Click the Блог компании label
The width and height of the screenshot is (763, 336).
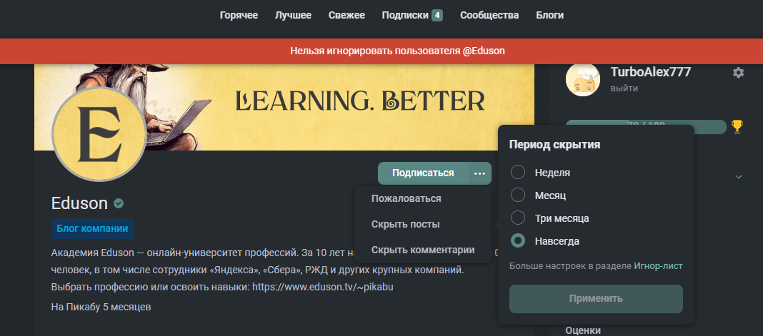(x=92, y=229)
